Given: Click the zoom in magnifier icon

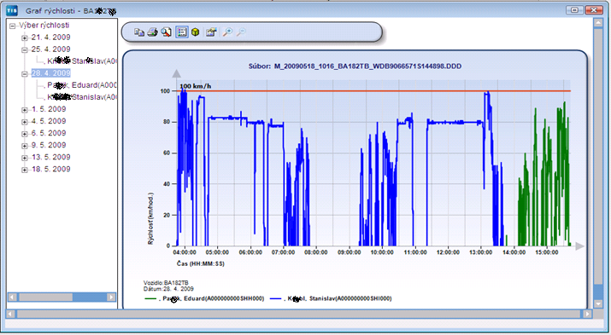Looking at the screenshot, I should 227,32.
